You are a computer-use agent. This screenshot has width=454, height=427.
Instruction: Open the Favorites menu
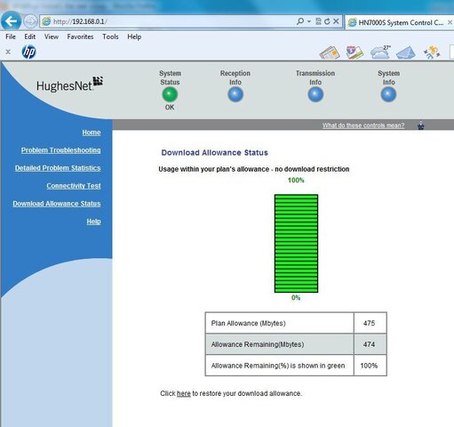80,36
